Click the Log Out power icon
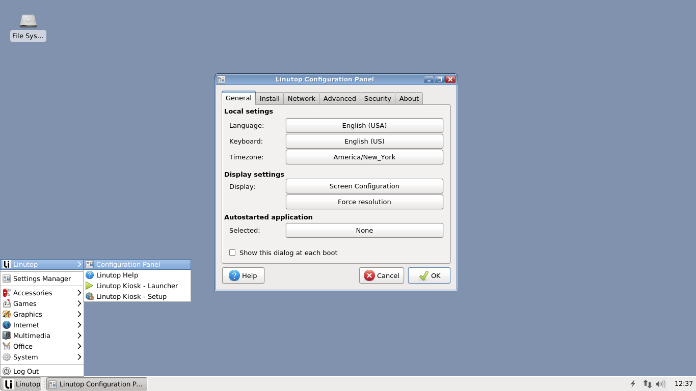Viewport: 696px width, 391px height. pyautogui.click(x=7, y=371)
